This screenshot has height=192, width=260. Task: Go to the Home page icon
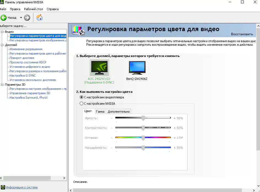click(x=39, y=18)
